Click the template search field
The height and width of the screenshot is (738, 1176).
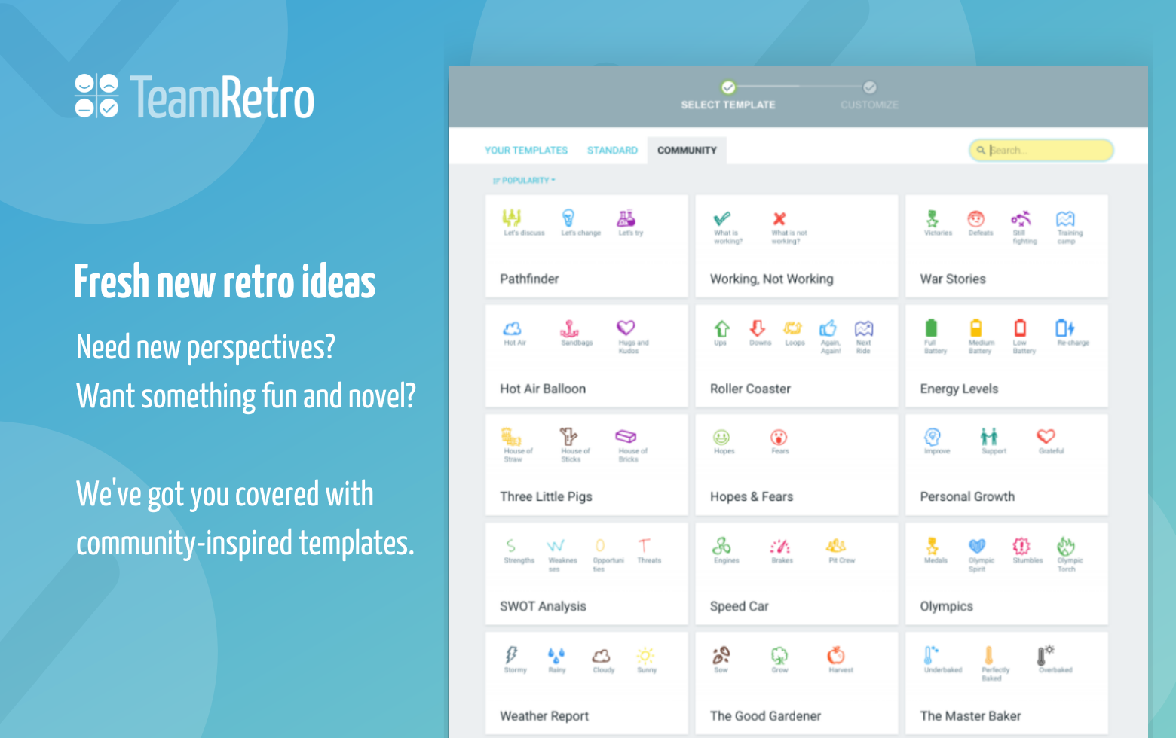pos(1041,150)
